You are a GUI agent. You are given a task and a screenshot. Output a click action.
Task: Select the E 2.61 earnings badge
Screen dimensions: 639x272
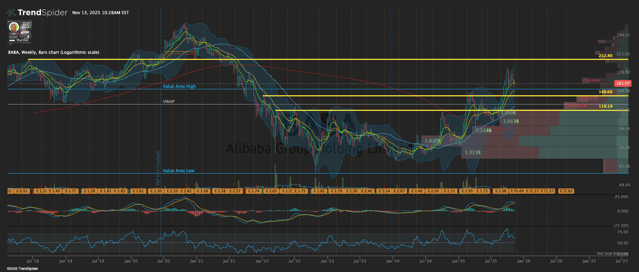[x=138, y=191]
